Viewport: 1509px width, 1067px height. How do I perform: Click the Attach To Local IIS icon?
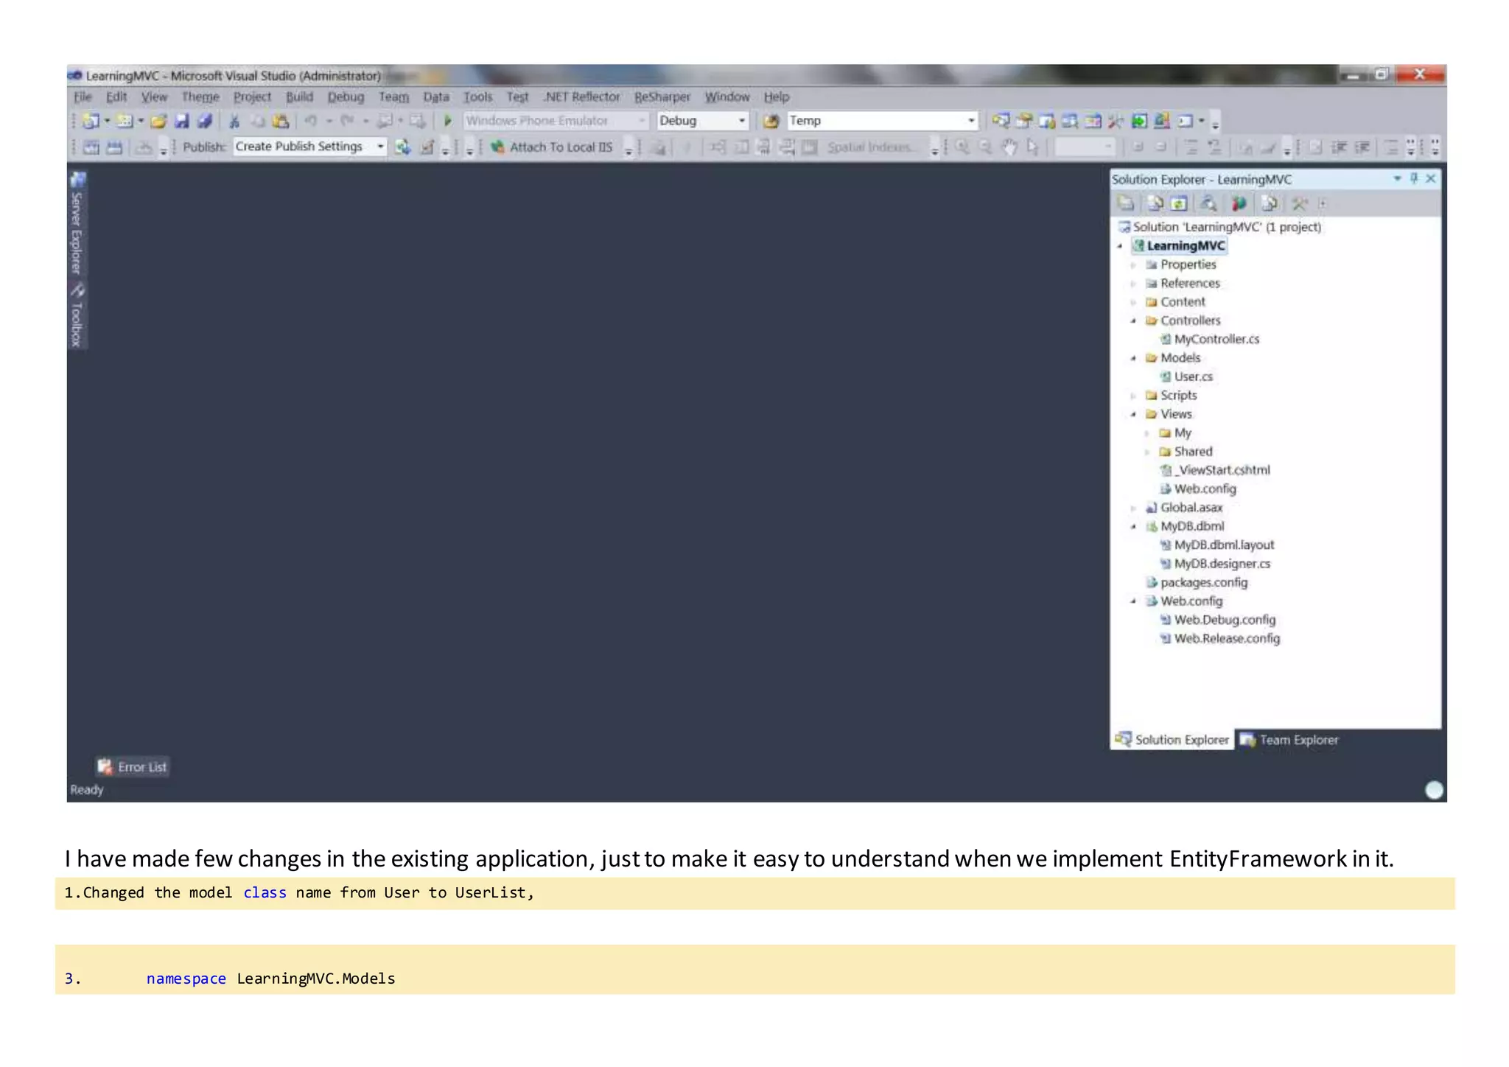[x=498, y=147]
